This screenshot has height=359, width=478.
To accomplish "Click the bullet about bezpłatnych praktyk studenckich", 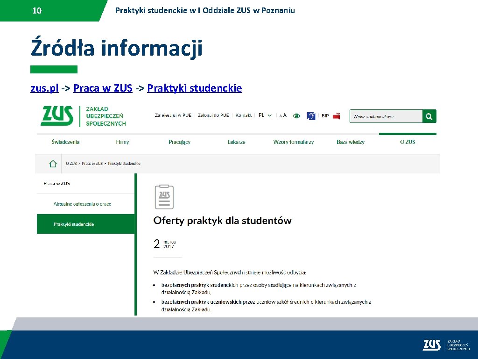I will tap(259, 288).
